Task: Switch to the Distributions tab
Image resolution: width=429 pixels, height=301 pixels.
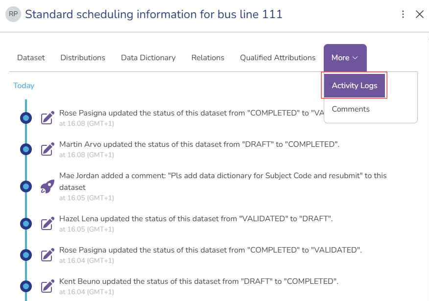Action: pos(82,57)
